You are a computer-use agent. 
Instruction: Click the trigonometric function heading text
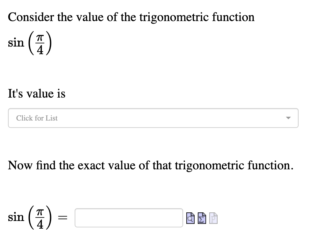coord(131,17)
